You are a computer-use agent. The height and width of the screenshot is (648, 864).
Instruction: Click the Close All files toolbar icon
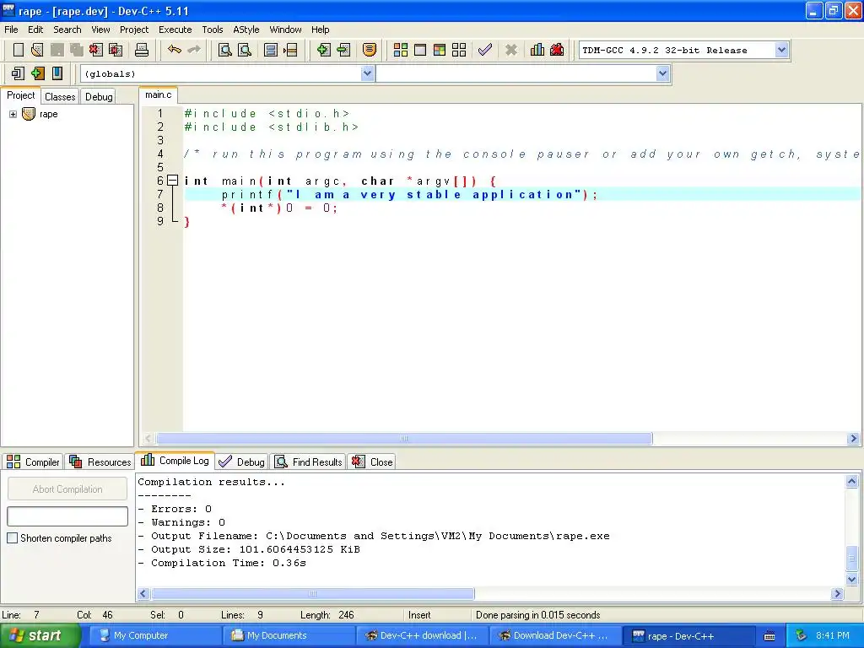pyautogui.click(x=116, y=50)
